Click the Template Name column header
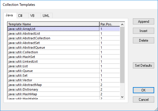158x111 pixels. pyautogui.click(x=53, y=24)
